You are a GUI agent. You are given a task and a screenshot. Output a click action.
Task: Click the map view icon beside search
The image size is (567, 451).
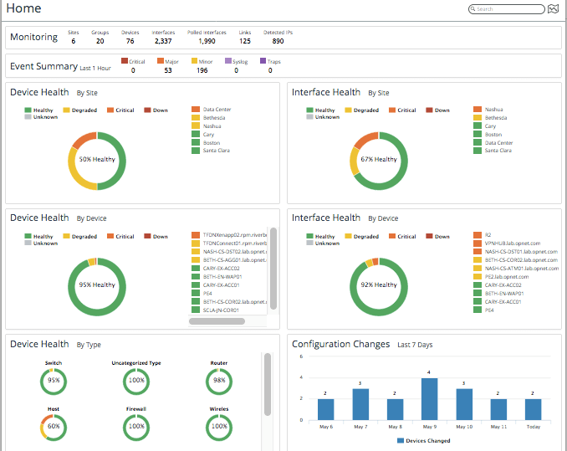pos(554,8)
